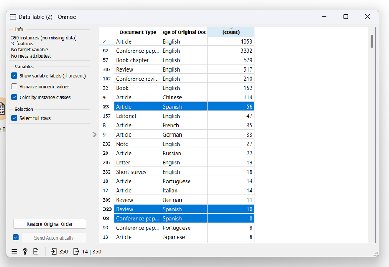The width and height of the screenshot is (389, 267).
Task: Sort by Document Type column header
Action: click(x=138, y=32)
